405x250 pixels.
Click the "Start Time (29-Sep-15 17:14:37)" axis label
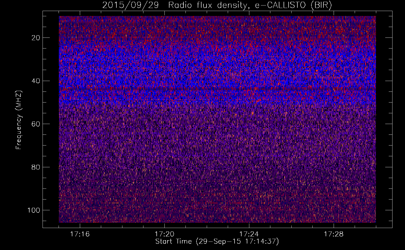point(217,241)
